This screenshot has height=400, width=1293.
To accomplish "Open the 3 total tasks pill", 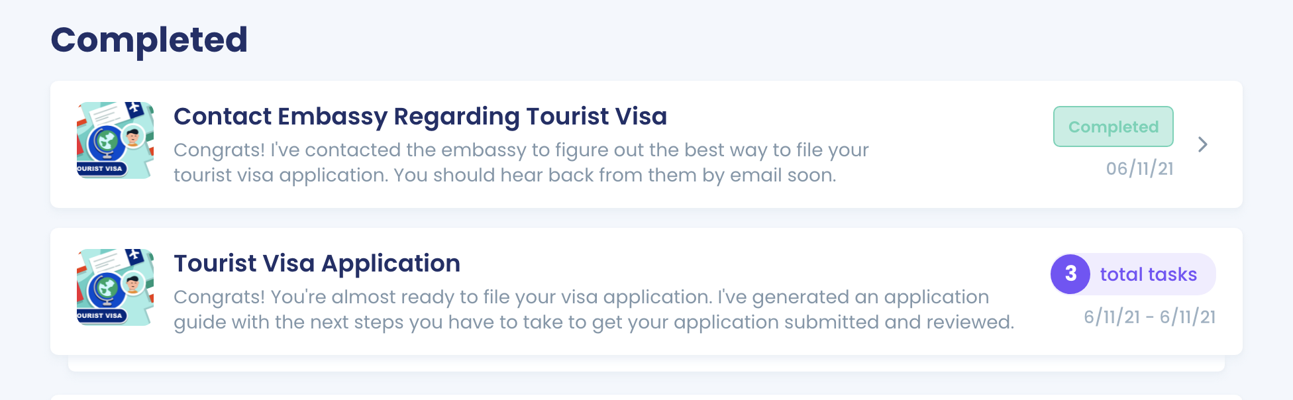I will tap(1133, 274).
